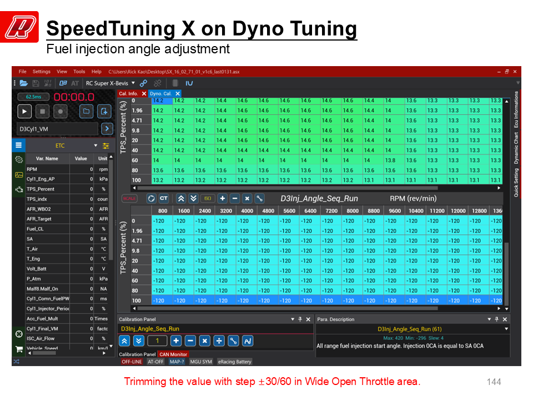Click the save disk icon in toolbar
Screen dimensions: 533x400
coord(36,83)
